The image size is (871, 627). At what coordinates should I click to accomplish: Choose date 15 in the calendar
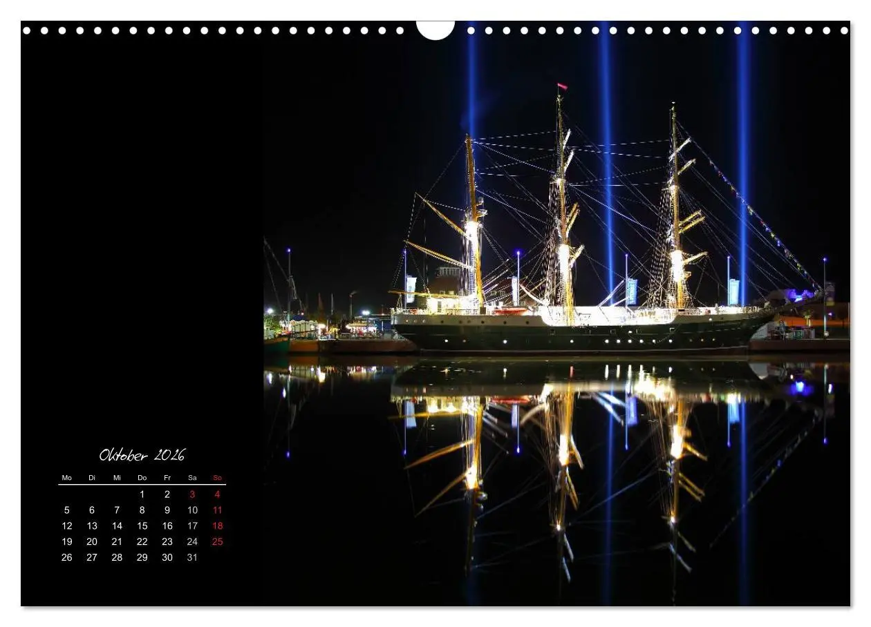click(142, 526)
